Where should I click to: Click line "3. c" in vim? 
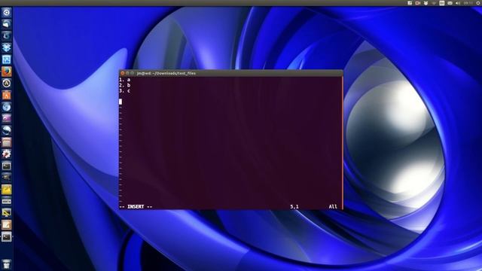124,90
